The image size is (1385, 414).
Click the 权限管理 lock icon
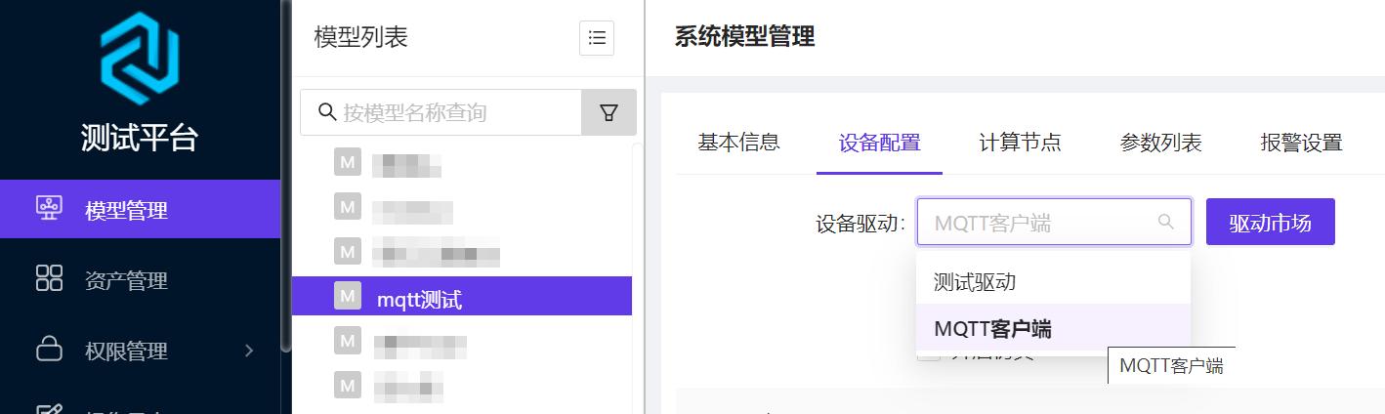[49, 349]
